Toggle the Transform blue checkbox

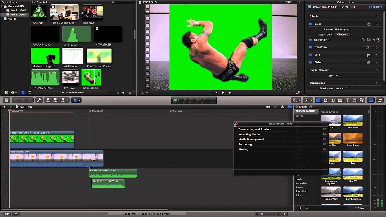point(310,47)
